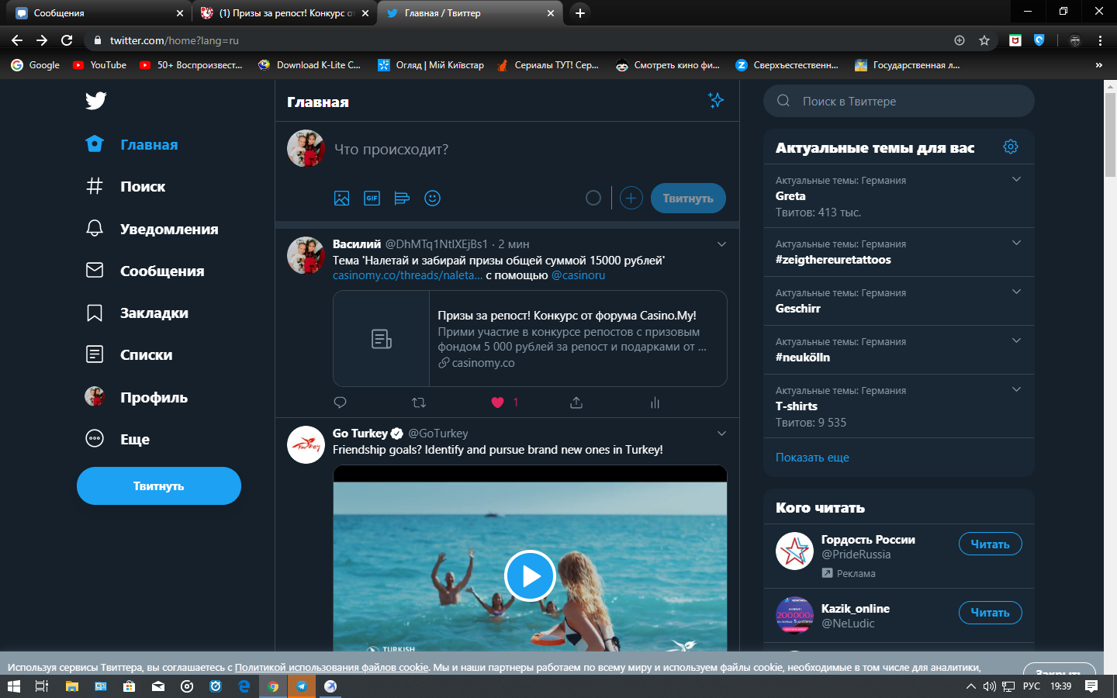Image resolution: width=1117 pixels, height=698 pixels.
Task: Expand options chevron on Greta trend
Action: coord(1016,180)
